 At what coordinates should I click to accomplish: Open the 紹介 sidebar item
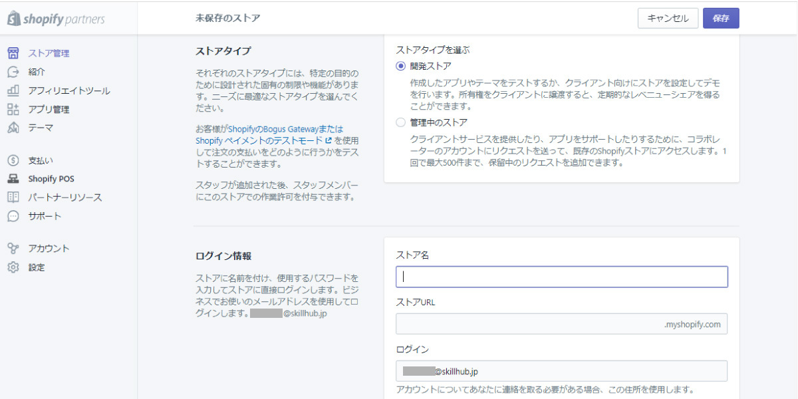pos(37,72)
